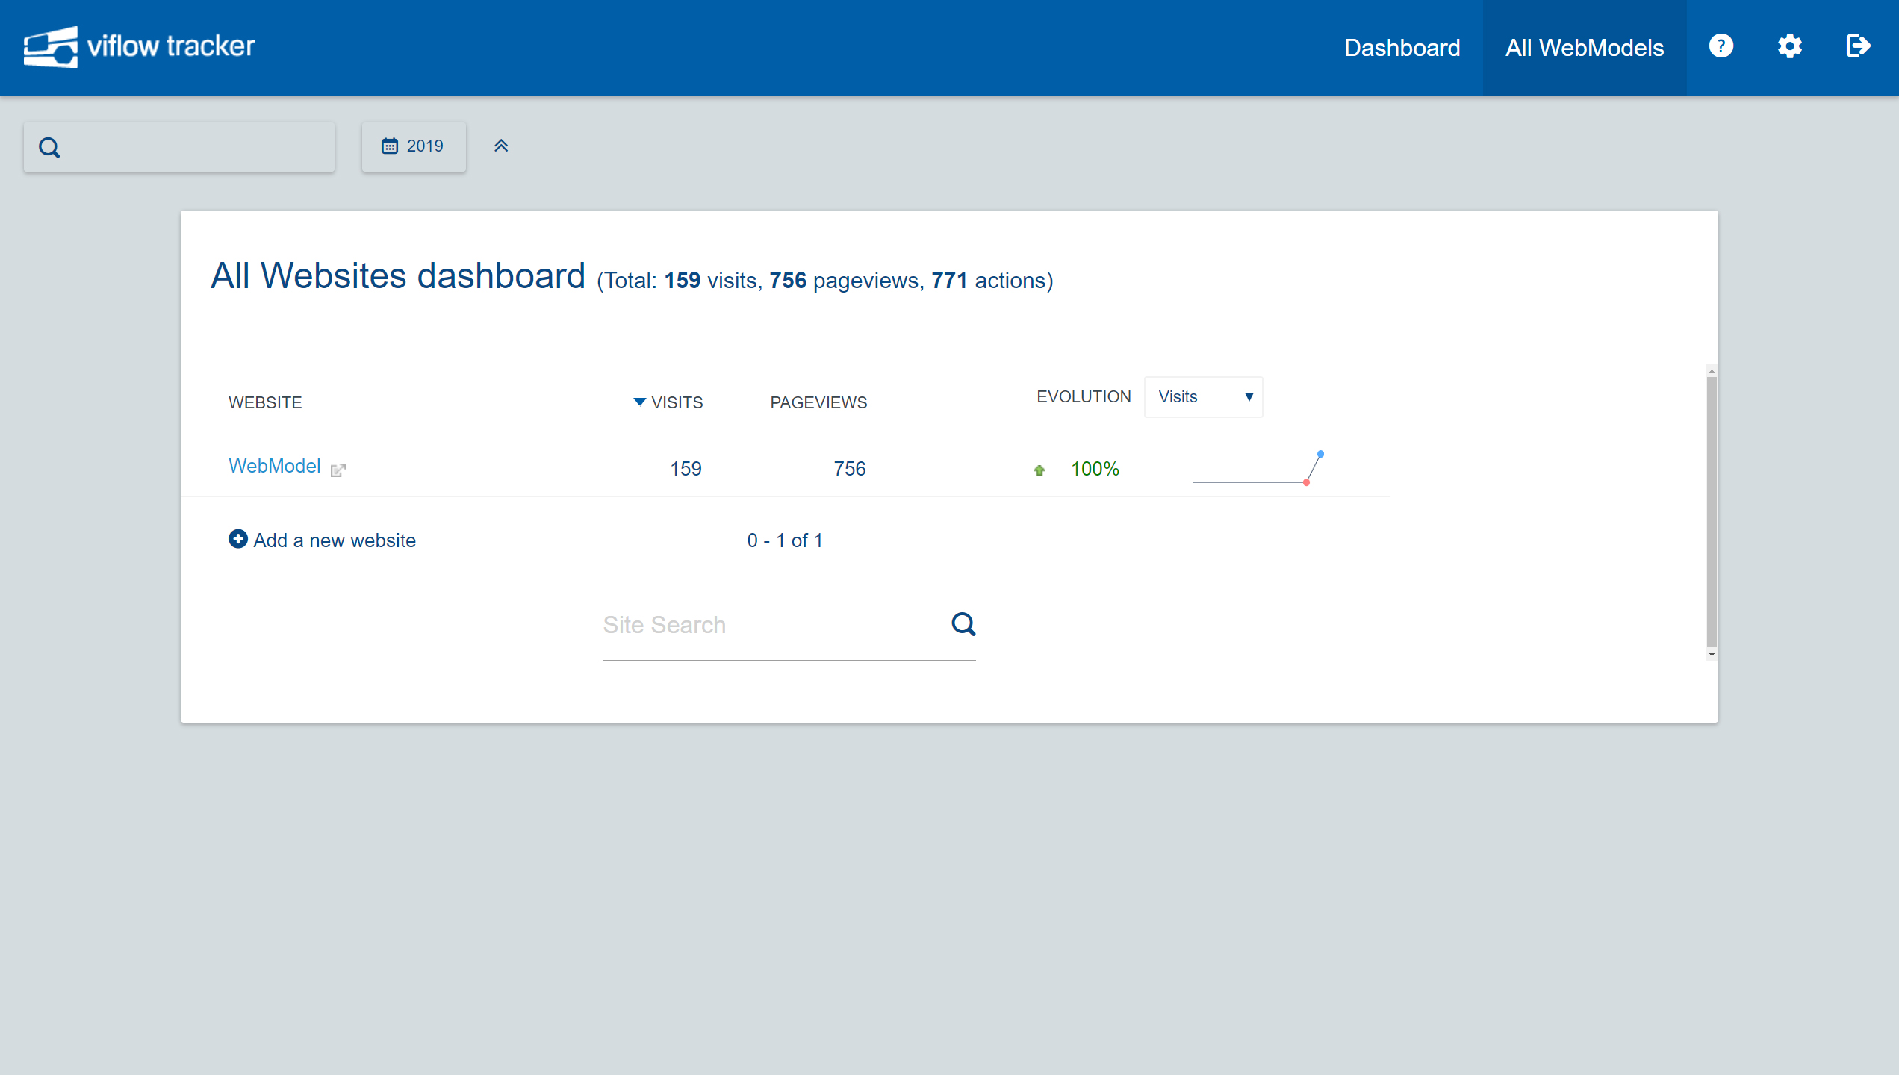Click the 756 pageviews cell

click(x=849, y=469)
